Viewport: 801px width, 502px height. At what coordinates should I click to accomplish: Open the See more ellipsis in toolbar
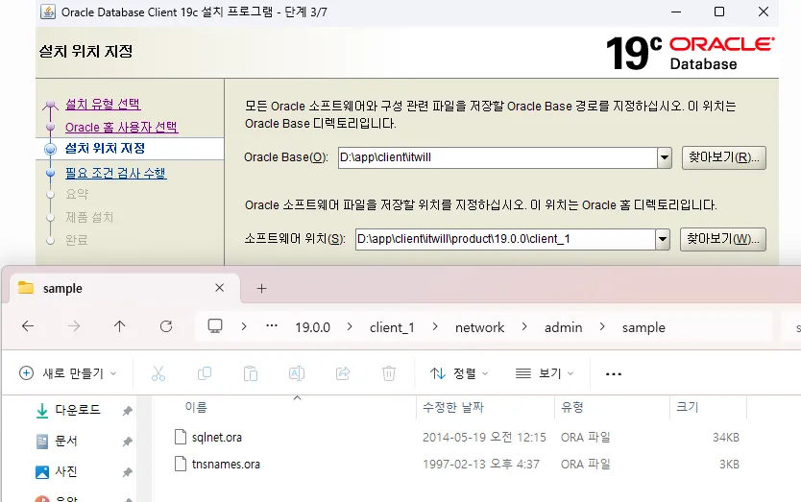(x=614, y=374)
